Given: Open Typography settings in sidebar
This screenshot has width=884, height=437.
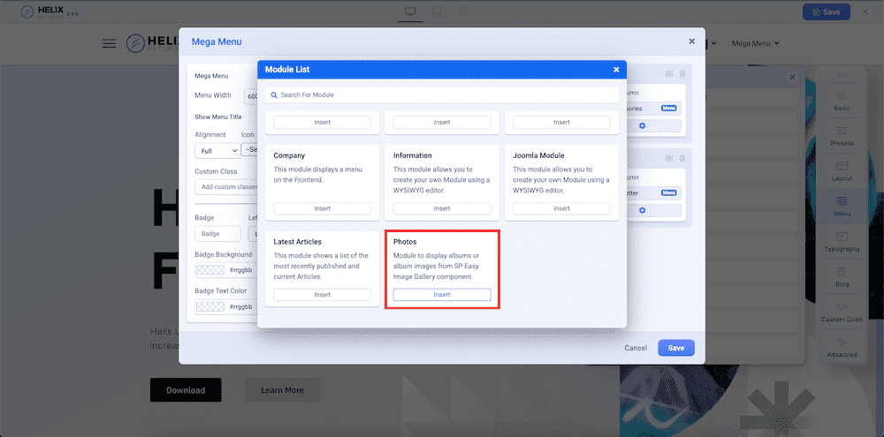Looking at the screenshot, I should point(842,242).
